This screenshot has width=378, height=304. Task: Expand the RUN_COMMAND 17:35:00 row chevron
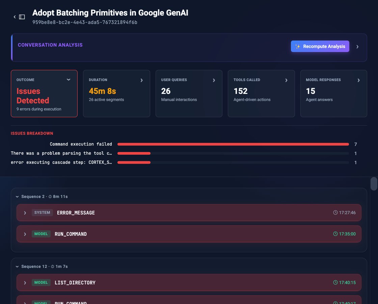(25, 234)
